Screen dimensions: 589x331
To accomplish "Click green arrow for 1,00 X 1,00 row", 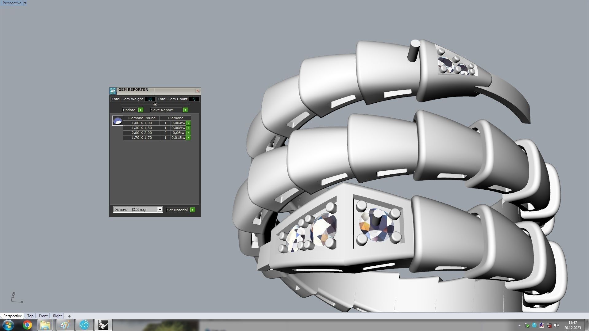I will click(188, 123).
